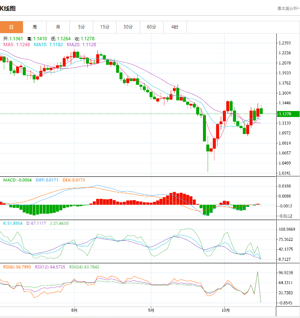Click the 1.0341 price axis label
This screenshot has height=318, width=300.
[285, 173]
